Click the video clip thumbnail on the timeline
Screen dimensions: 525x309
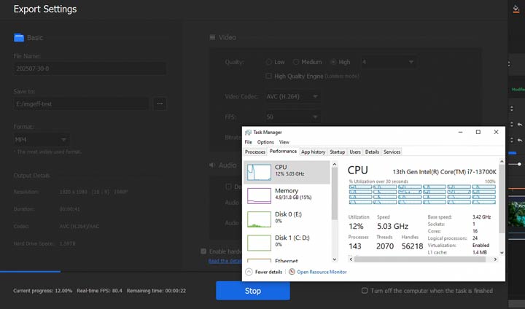(516, 214)
